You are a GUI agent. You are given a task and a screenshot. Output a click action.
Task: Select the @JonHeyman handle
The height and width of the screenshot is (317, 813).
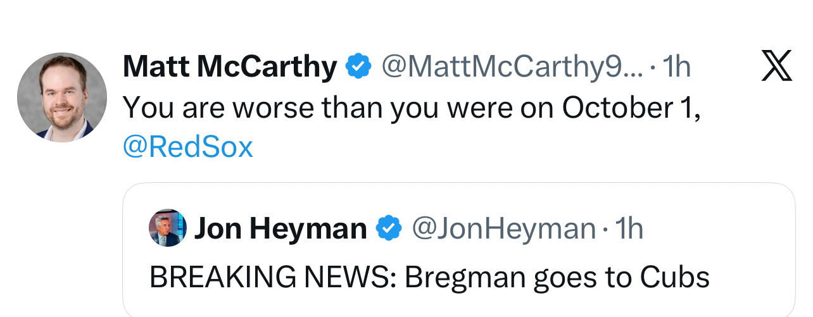coord(504,228)
